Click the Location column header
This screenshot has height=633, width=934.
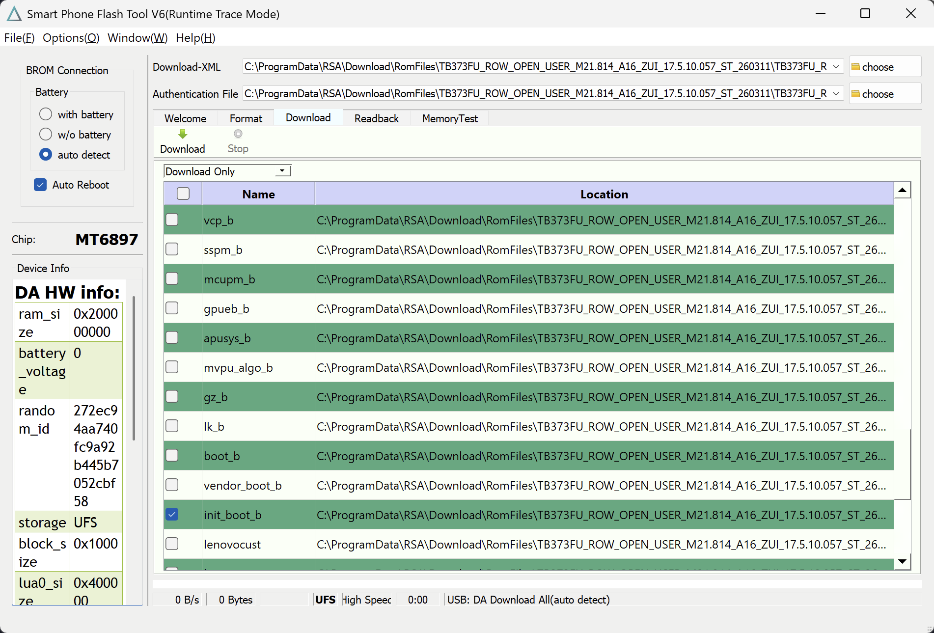pos(604,194)
